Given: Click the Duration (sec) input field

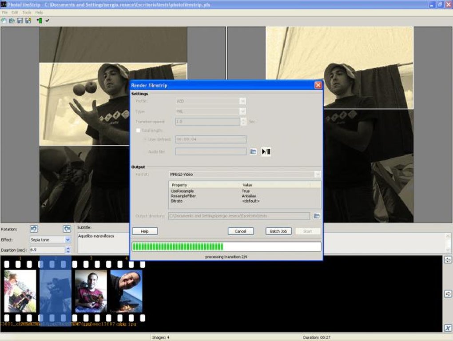Looking at the screenshot, I should pyautogui.click(x=48, y=250).
